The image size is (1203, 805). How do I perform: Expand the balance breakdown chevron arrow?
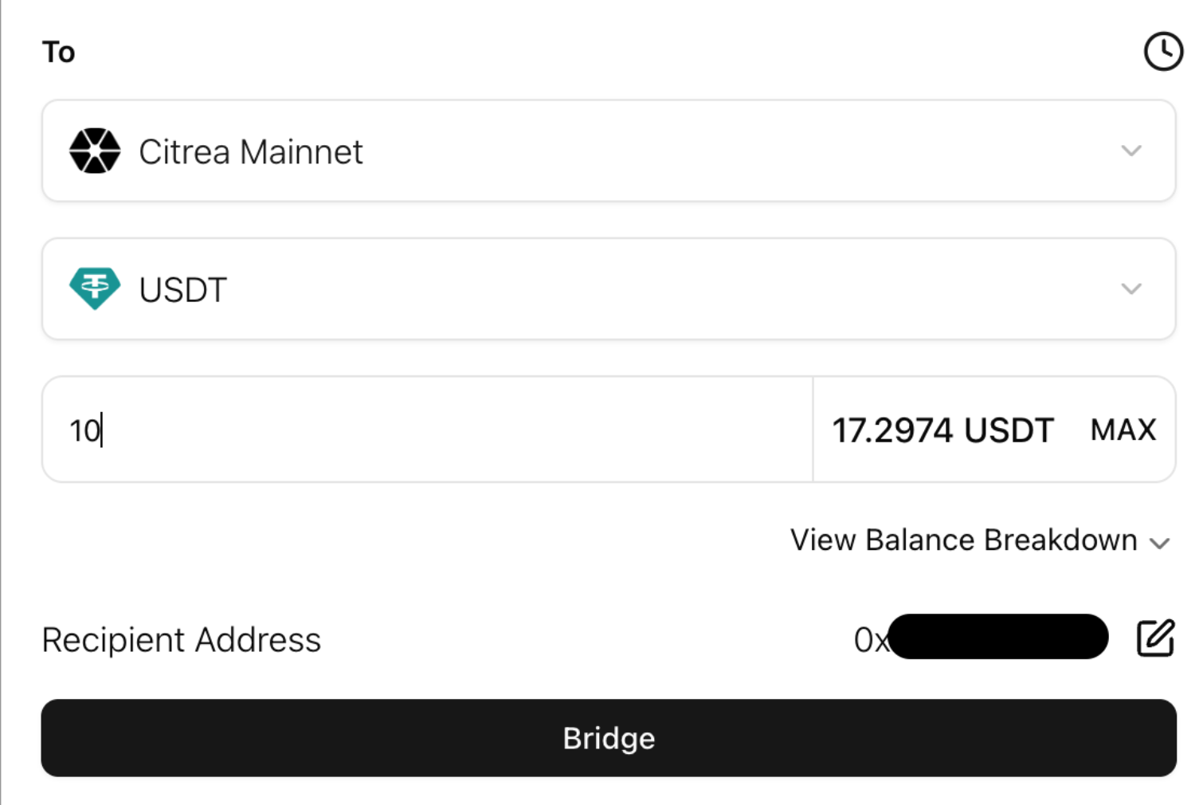click(x=1160, y=544)
